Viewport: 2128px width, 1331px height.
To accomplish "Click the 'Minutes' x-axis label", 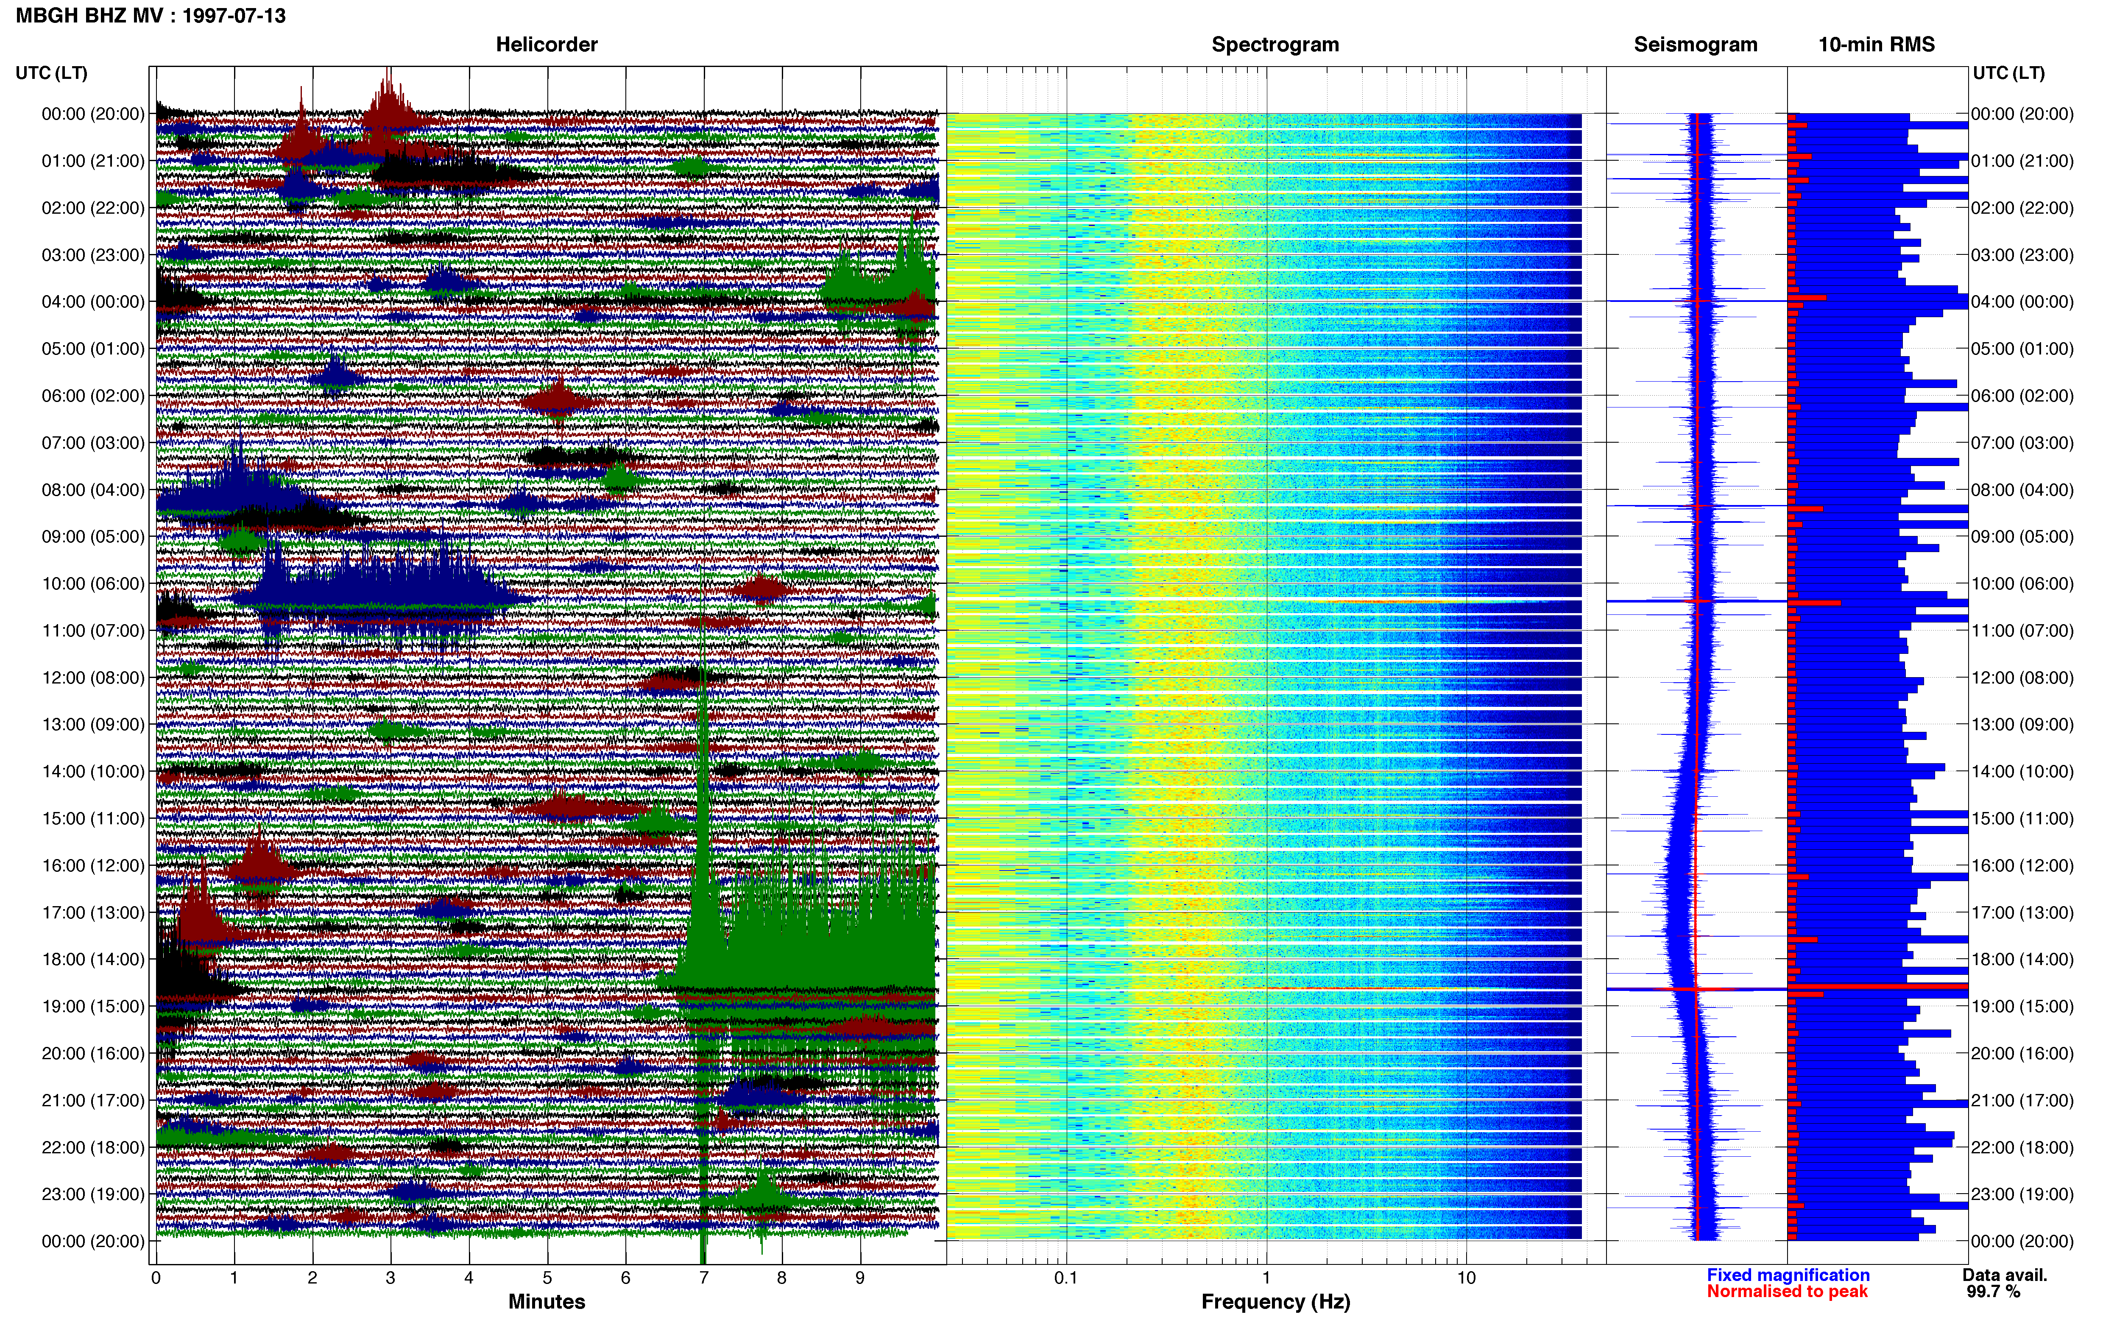I will click(x=547, y=1302).
